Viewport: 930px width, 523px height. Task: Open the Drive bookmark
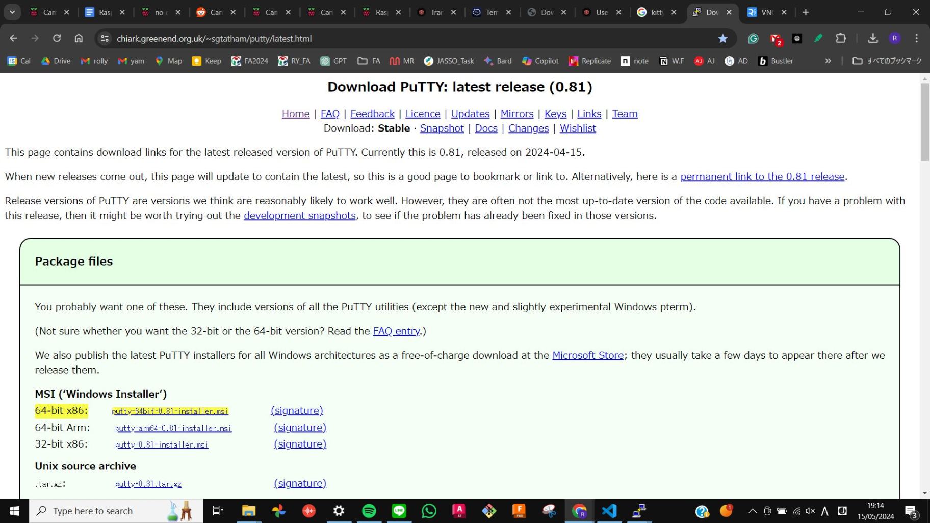pos(56,61)
